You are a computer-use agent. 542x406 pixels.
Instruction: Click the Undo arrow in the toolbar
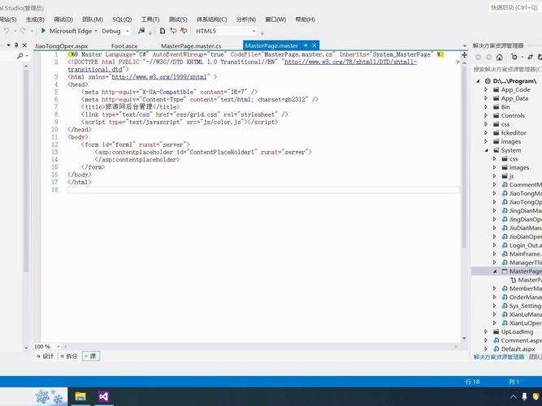(7, 31)
